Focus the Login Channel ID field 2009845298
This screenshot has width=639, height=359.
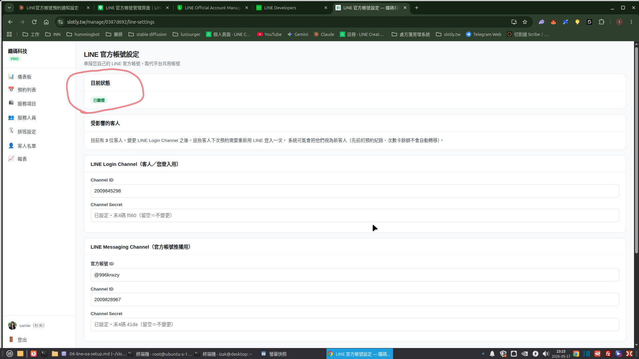(355, 191)
